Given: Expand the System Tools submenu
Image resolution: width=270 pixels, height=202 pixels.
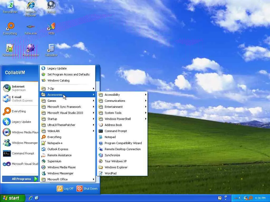Looking at the screenshot, I should click(122, 113).
